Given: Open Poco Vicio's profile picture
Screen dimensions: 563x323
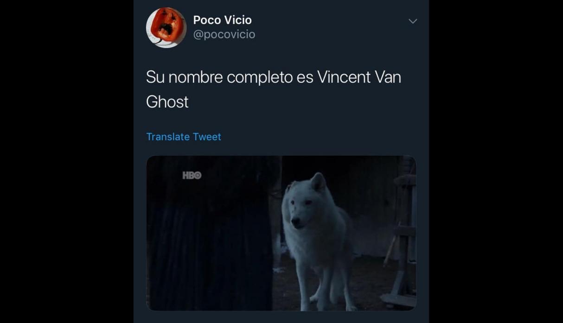Looking at the screenshot, I should pyautogui.click(x=166, y=27).
